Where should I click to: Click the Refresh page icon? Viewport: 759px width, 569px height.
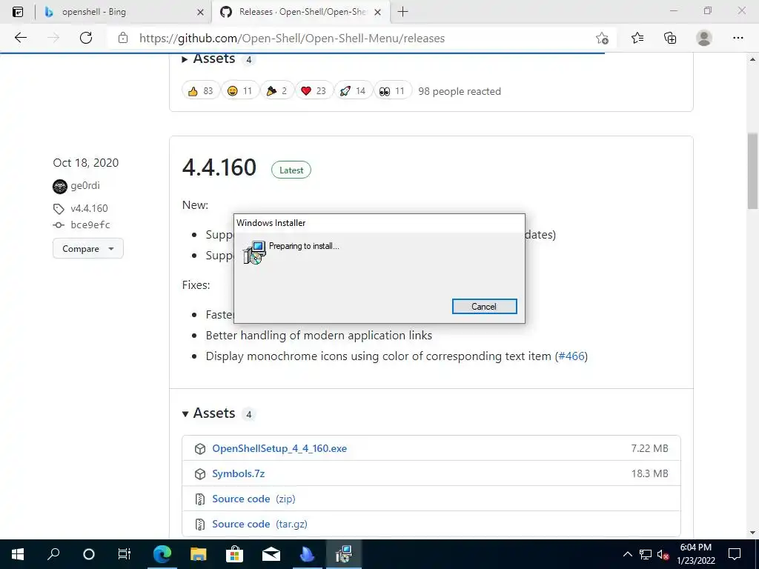pos(86,38)
